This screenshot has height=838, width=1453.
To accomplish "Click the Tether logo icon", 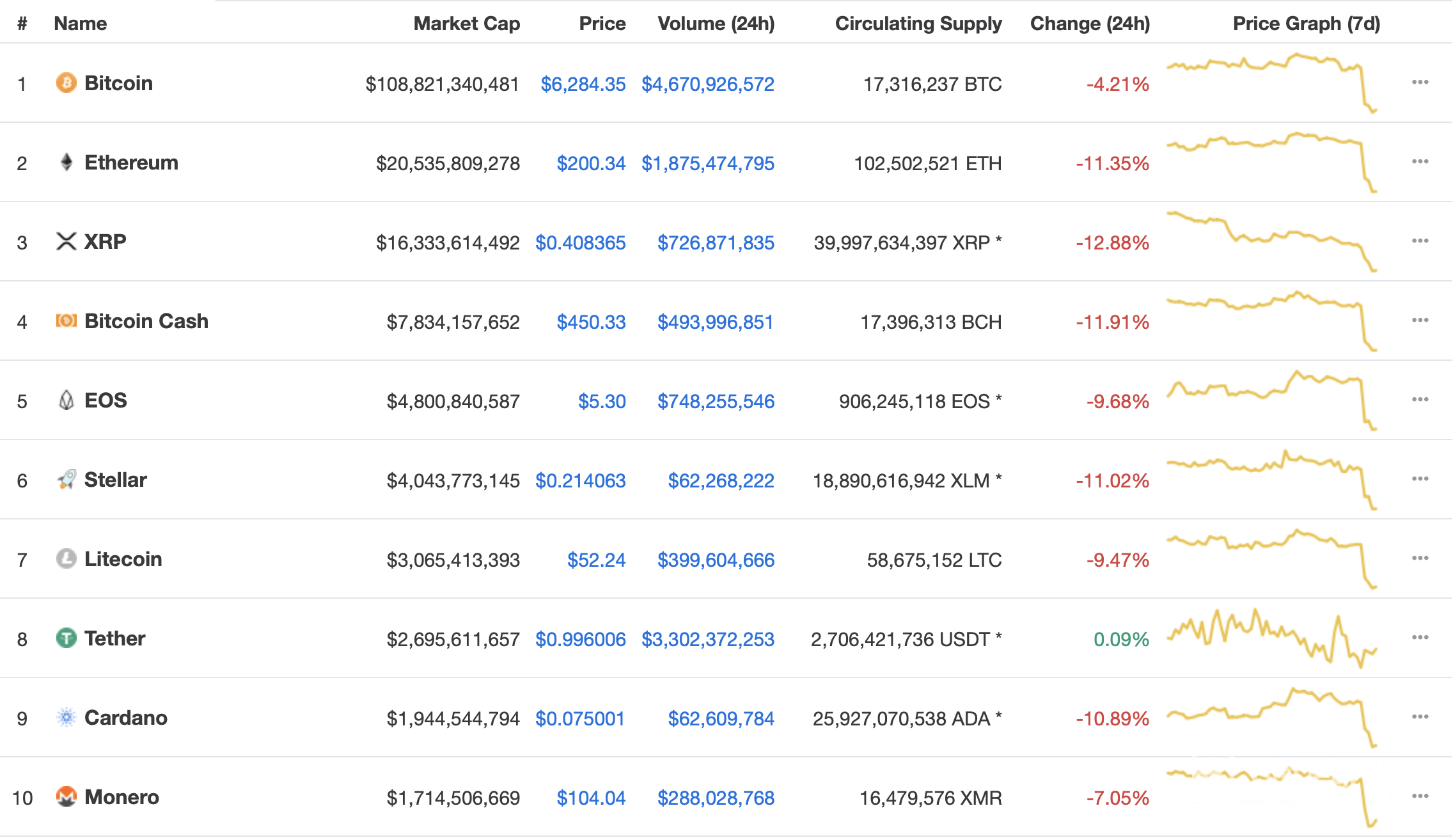I will coord(66,638).
